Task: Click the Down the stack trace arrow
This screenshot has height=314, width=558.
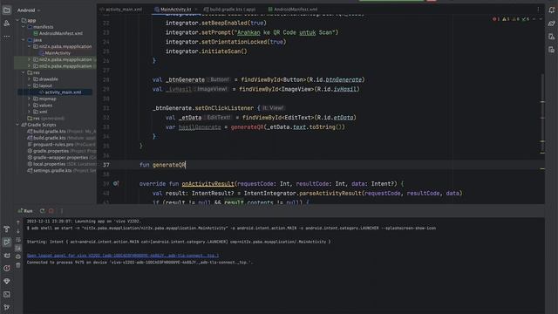Action: (x=18, y=231)
